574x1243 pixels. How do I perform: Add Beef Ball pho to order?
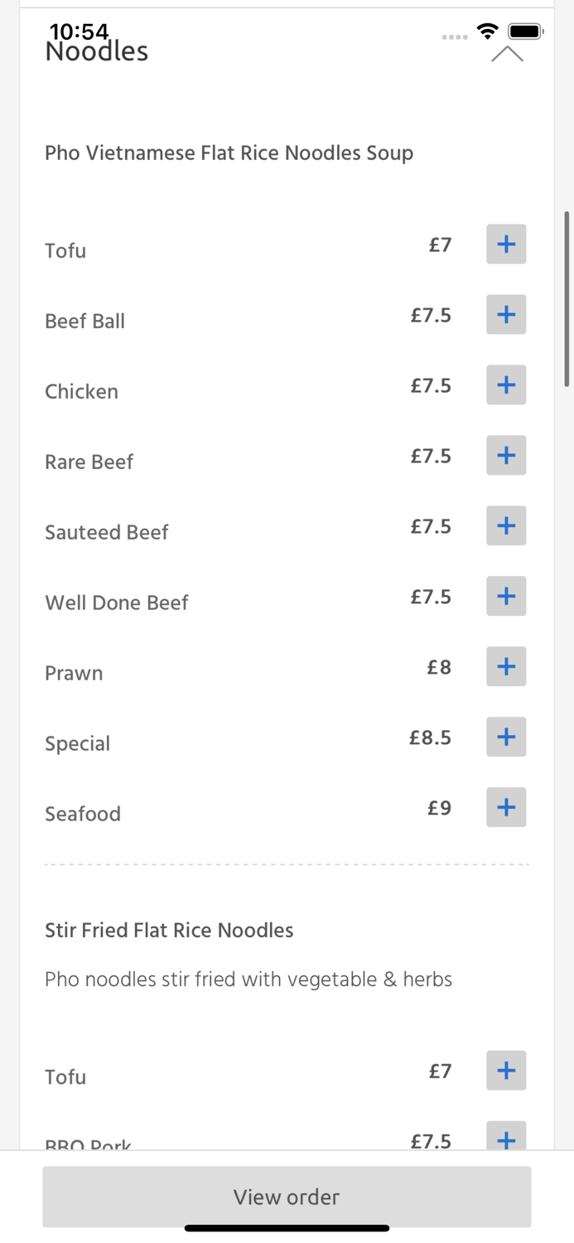tap(505, 314)
